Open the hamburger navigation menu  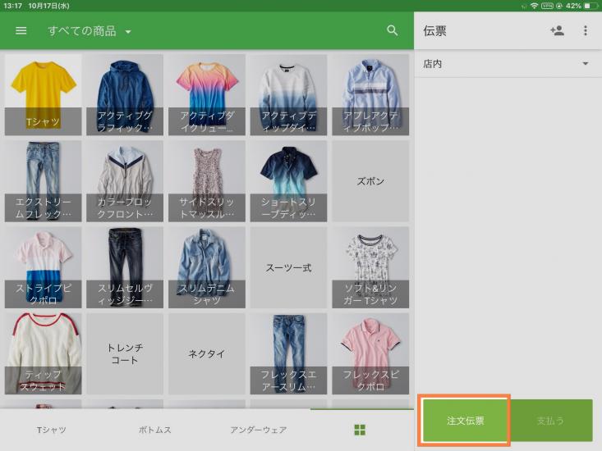21,30
